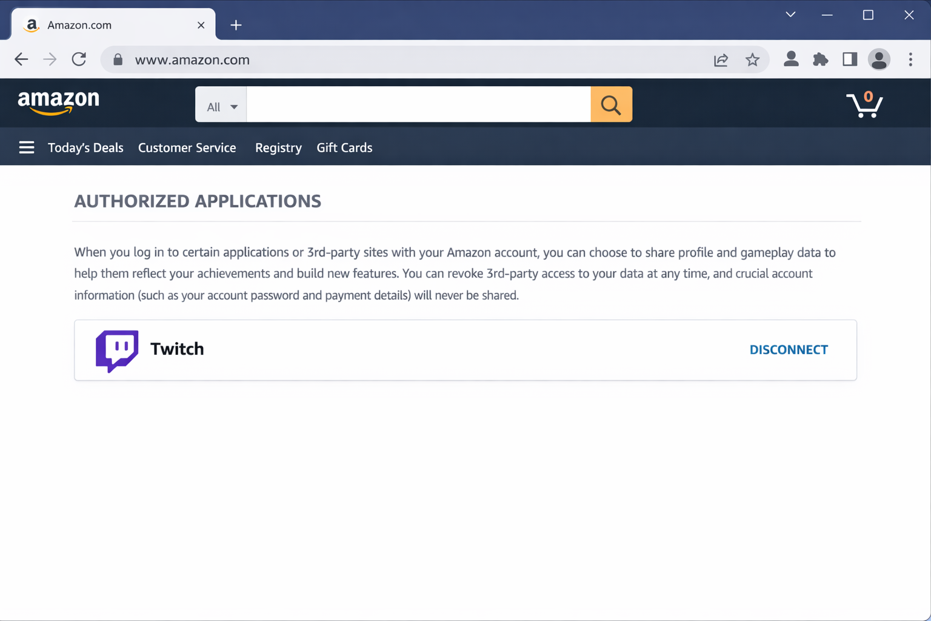Image resolution: width=931 pixels, height=621 pixels.
Task: Select Gift Cards in the navigation
Action: click(344, 147)
